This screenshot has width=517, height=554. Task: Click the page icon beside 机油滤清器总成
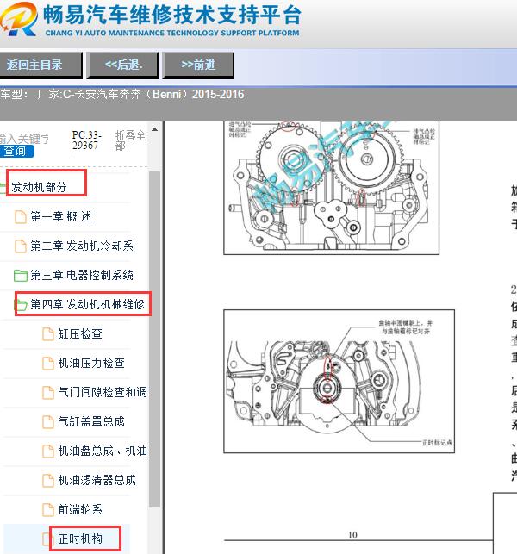click(47, 481)
